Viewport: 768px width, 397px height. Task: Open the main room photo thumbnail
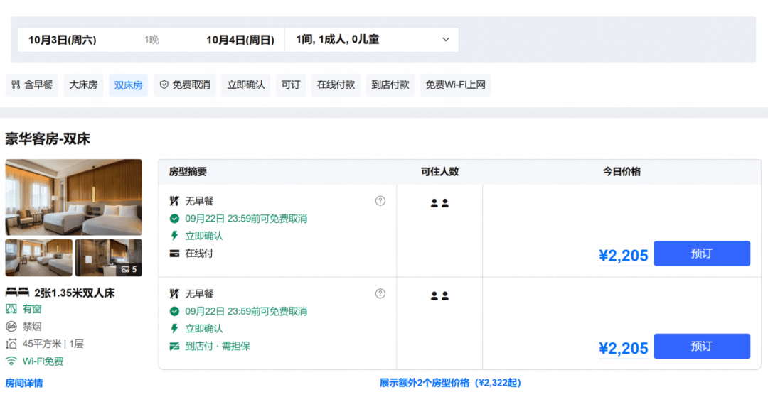(x=74, y=197)
